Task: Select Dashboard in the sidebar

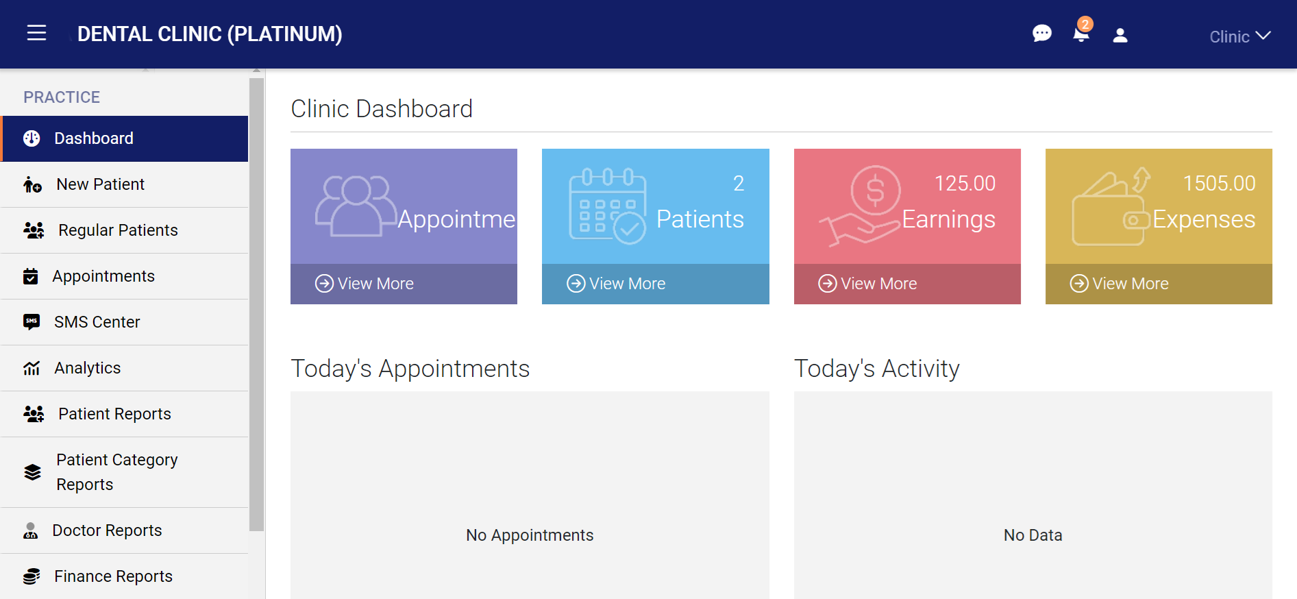Action: coord(94,138)
